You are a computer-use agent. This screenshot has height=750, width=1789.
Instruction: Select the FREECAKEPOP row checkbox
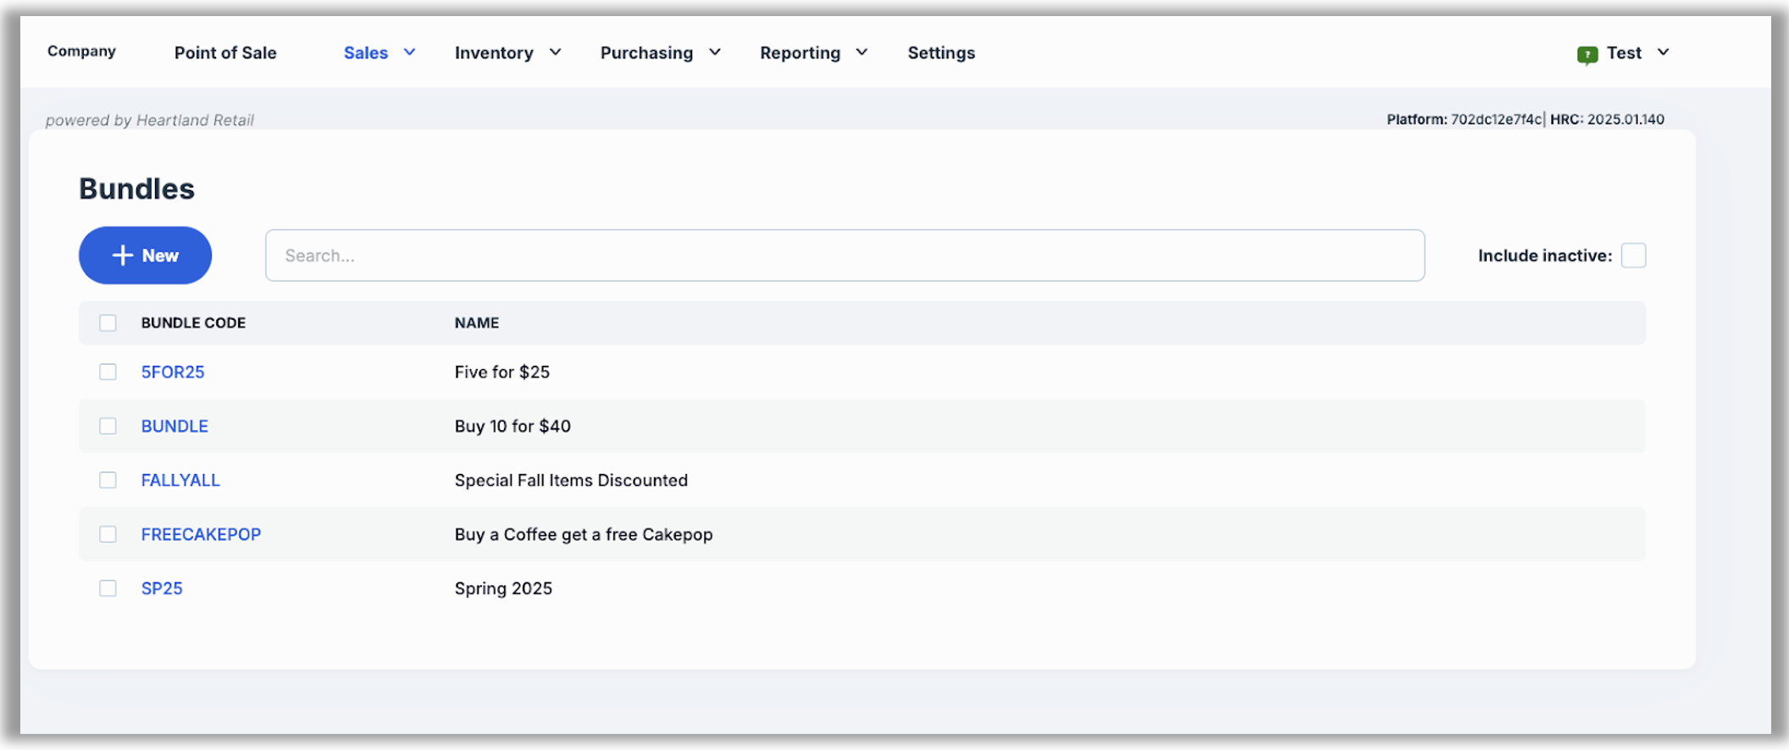(x=108, y=534)
